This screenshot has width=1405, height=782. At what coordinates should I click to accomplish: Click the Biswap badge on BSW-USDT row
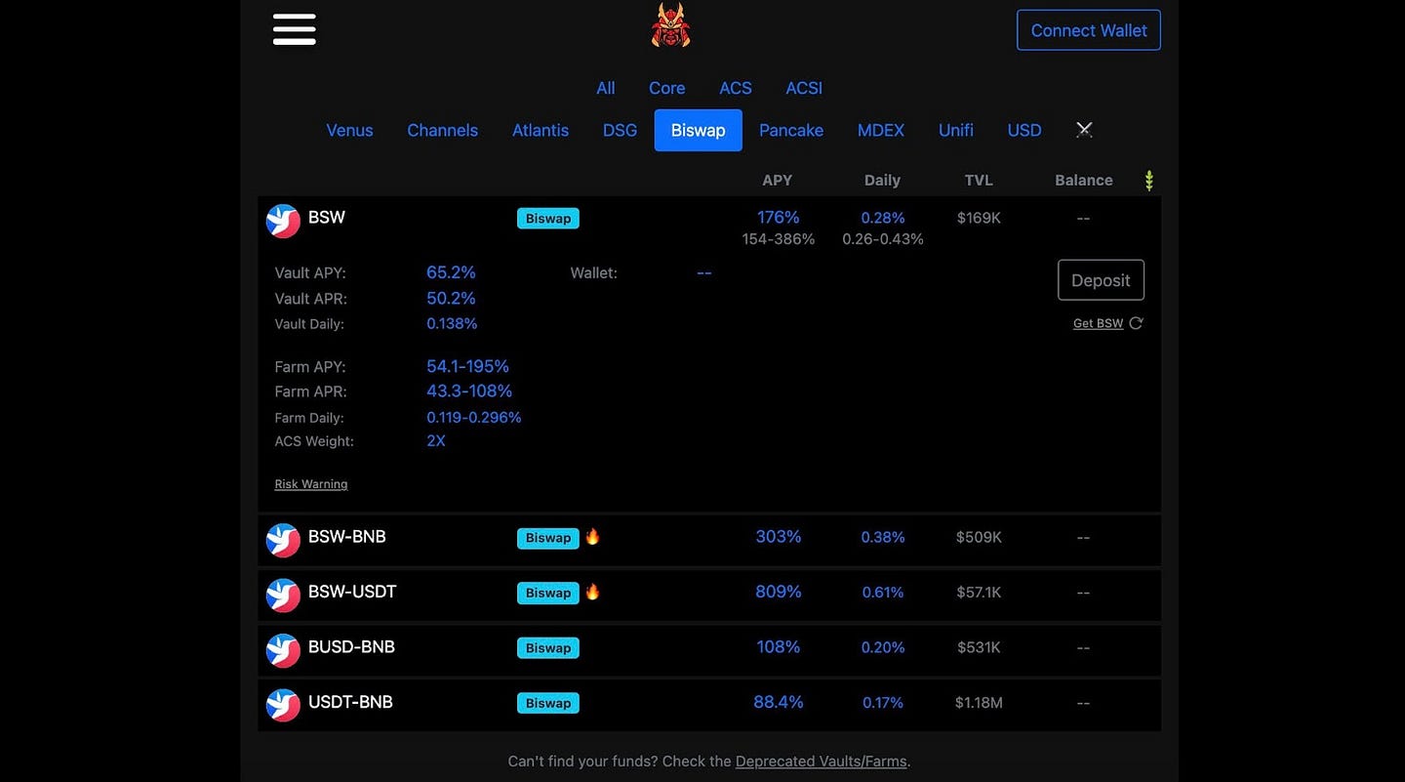click(548, 593)
